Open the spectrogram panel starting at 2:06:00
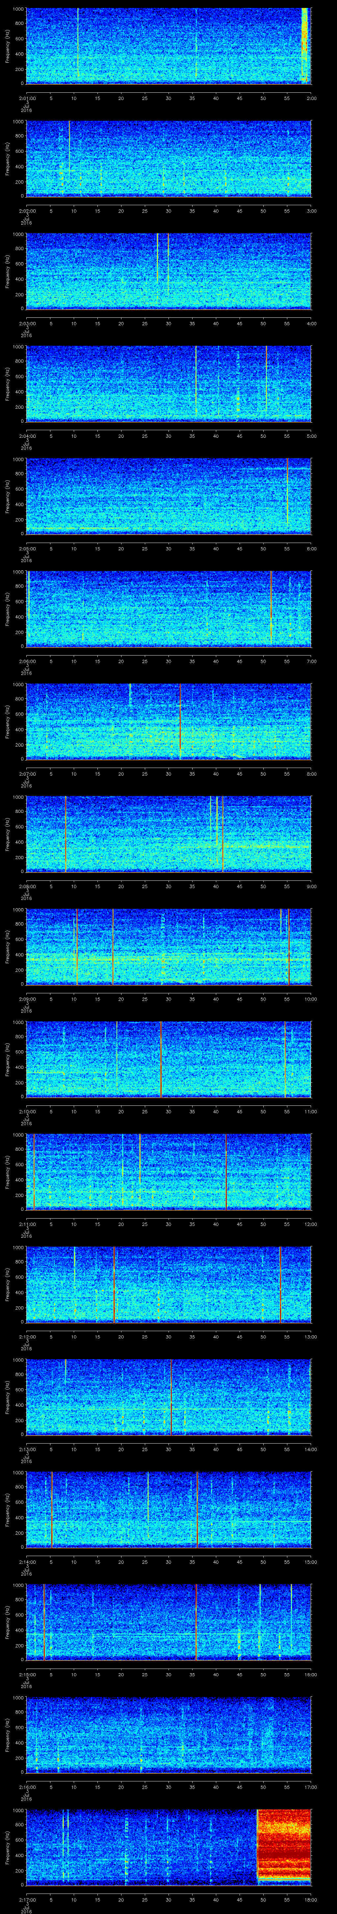 (168, 609)
